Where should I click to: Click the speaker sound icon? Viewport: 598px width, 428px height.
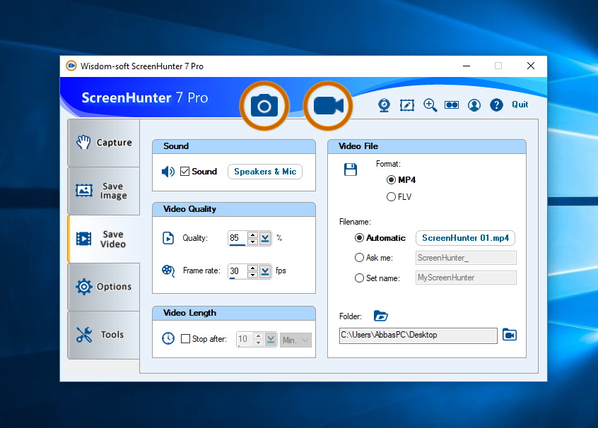pos(168,172)
